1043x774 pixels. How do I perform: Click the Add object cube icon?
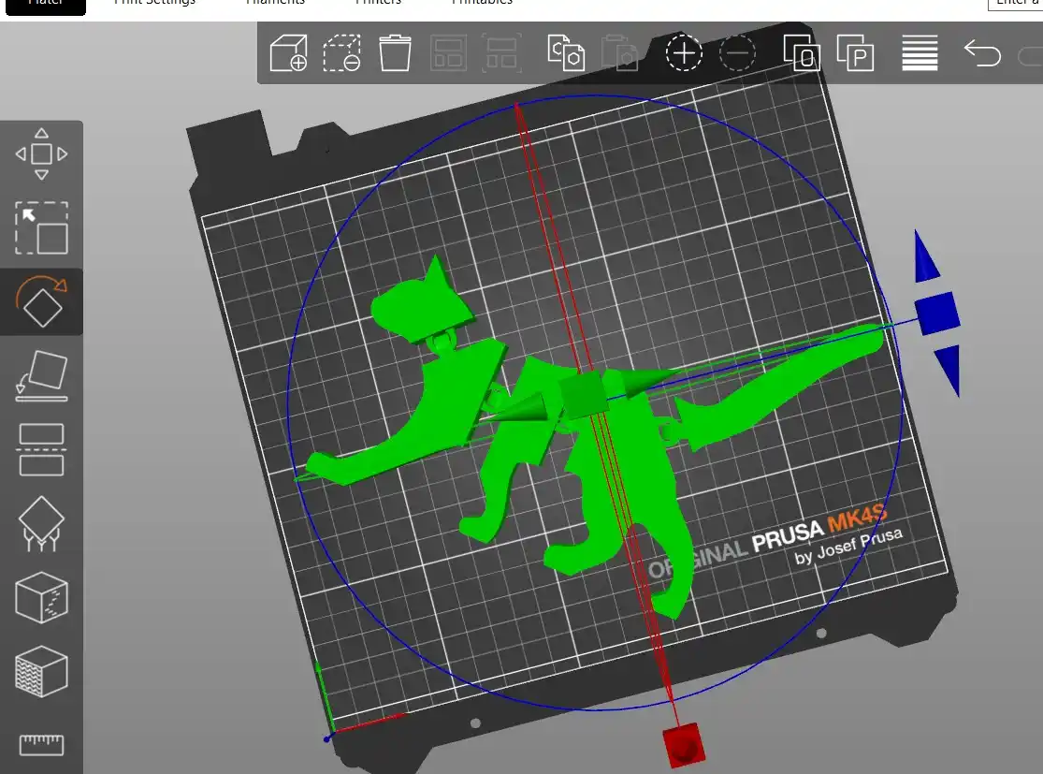pyautogui.click(x=289, y=53)
